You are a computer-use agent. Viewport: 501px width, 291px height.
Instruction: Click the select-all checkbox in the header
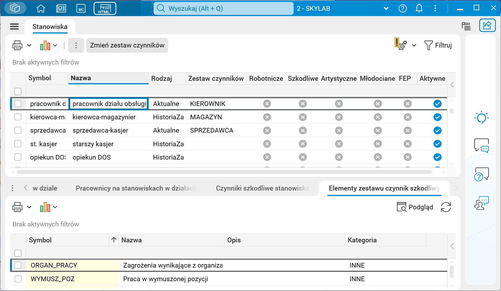(x=18, y=91)
